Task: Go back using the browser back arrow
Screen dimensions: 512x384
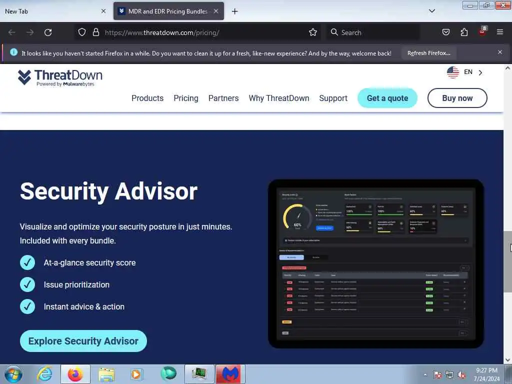Action: pyautogui.click(x=12, y=32)
